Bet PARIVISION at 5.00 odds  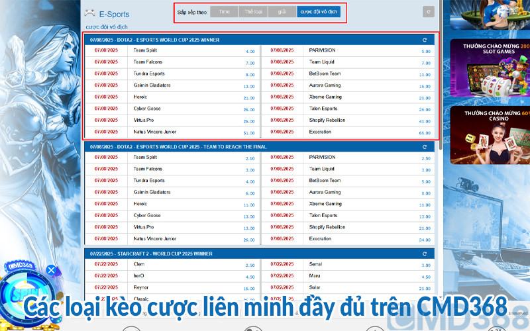(x=426, y=52)
